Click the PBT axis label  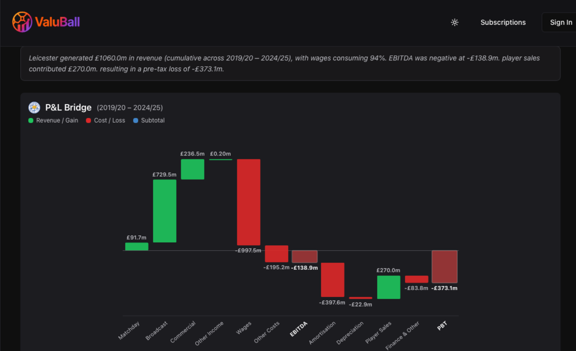[442, 326]
